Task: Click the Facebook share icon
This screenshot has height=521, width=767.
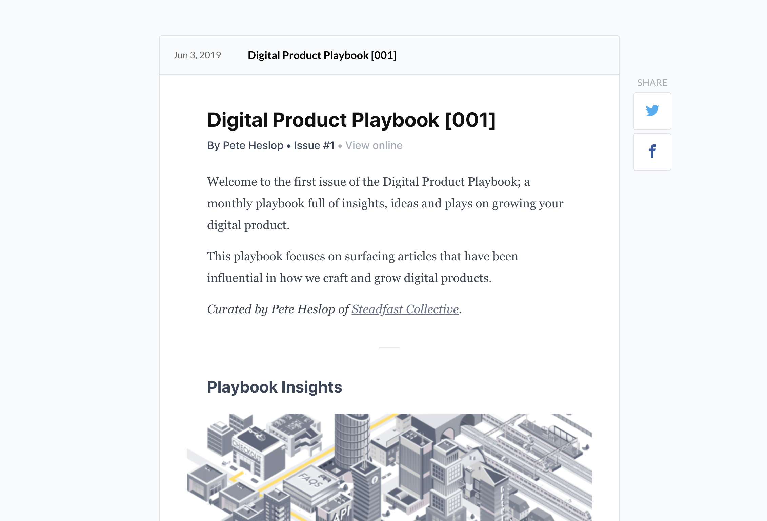Action: click(x=652, y=152)
